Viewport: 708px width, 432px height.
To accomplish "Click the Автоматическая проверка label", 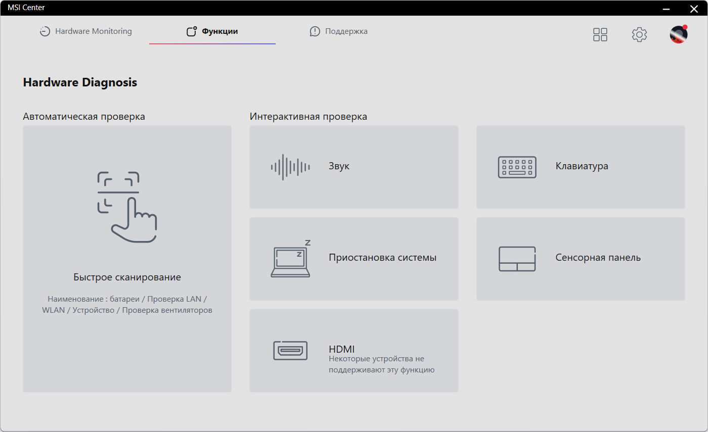I will (x=84, y=117).
